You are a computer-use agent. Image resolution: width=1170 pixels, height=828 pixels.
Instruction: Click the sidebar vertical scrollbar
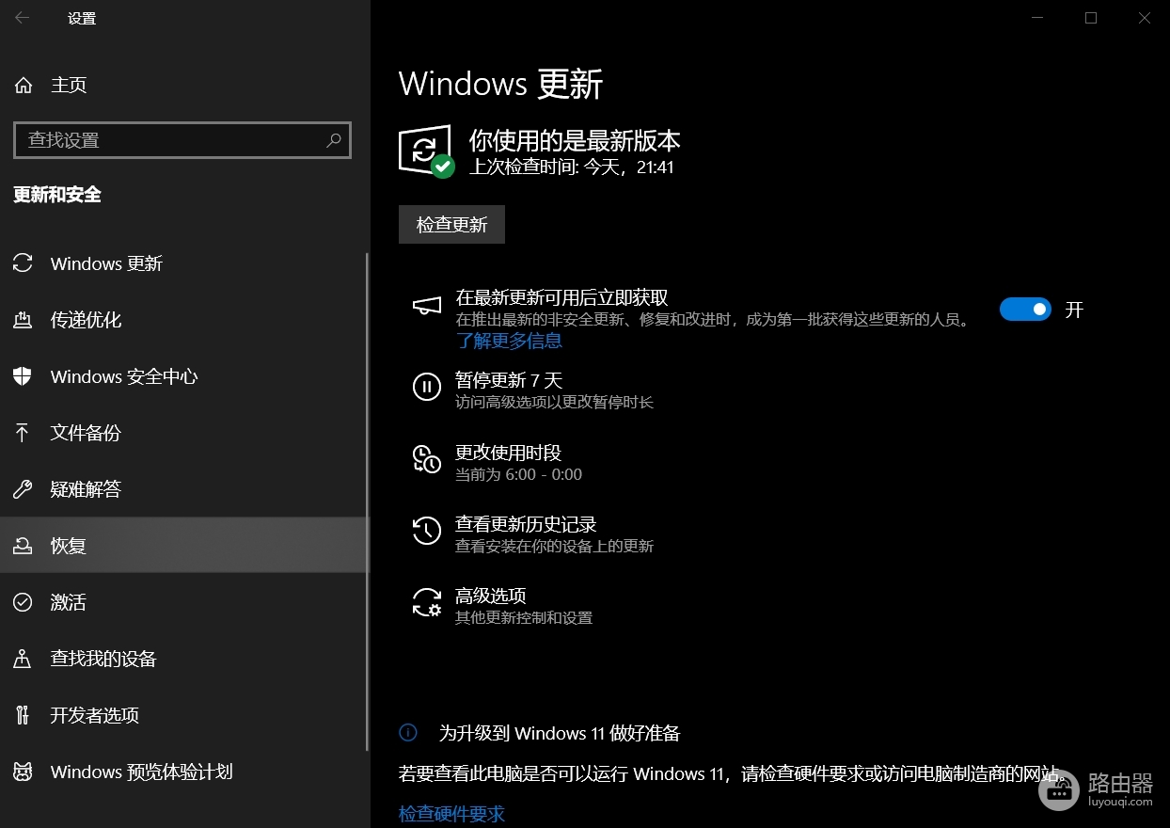(367, 501)
